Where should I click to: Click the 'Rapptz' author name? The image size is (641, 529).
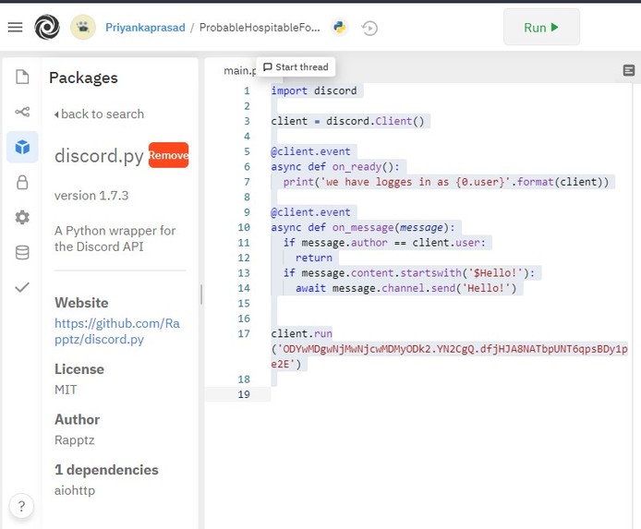tap(75, 440)
